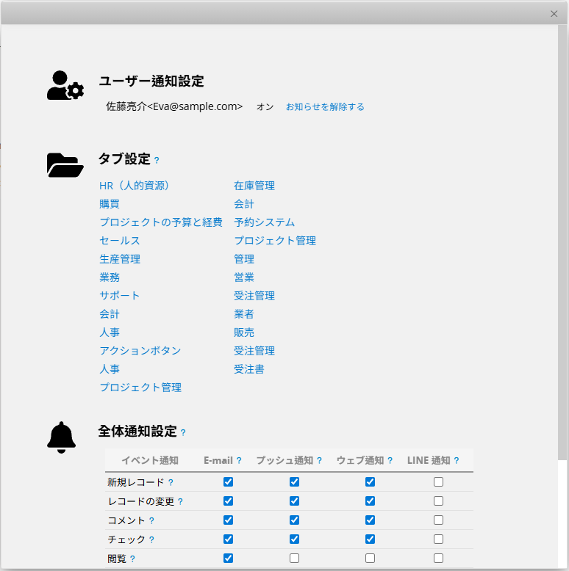Open the 業者 tab link
The image size is (569, 571).
point(244,314)
